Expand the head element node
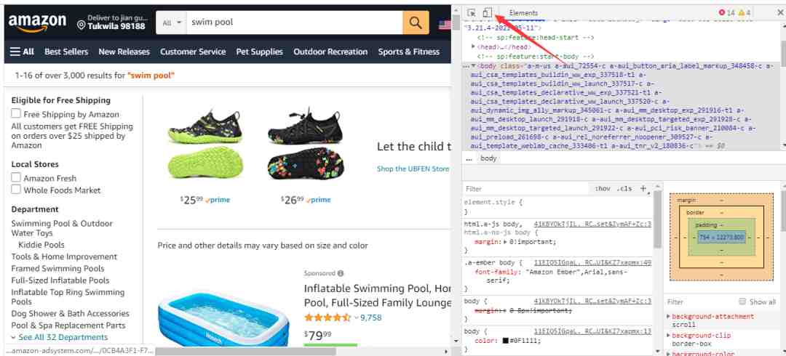This screenshot has height=356, width=786. [x=473, y=46]
